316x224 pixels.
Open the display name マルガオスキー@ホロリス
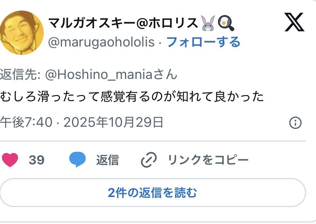click(x=123, y=22)
